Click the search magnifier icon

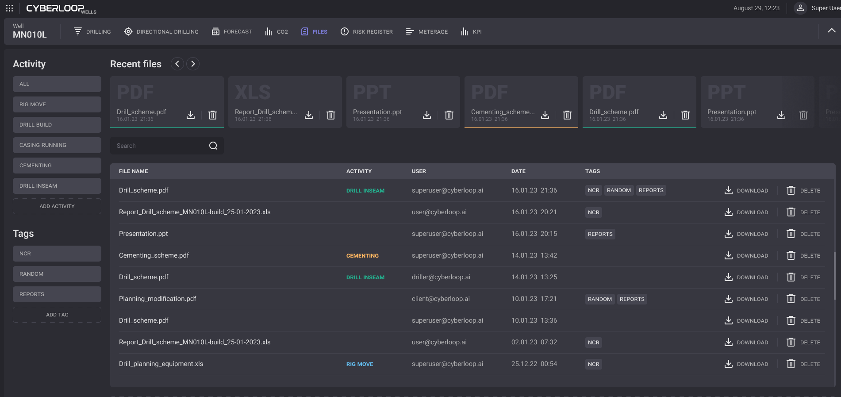click(213, 146)
